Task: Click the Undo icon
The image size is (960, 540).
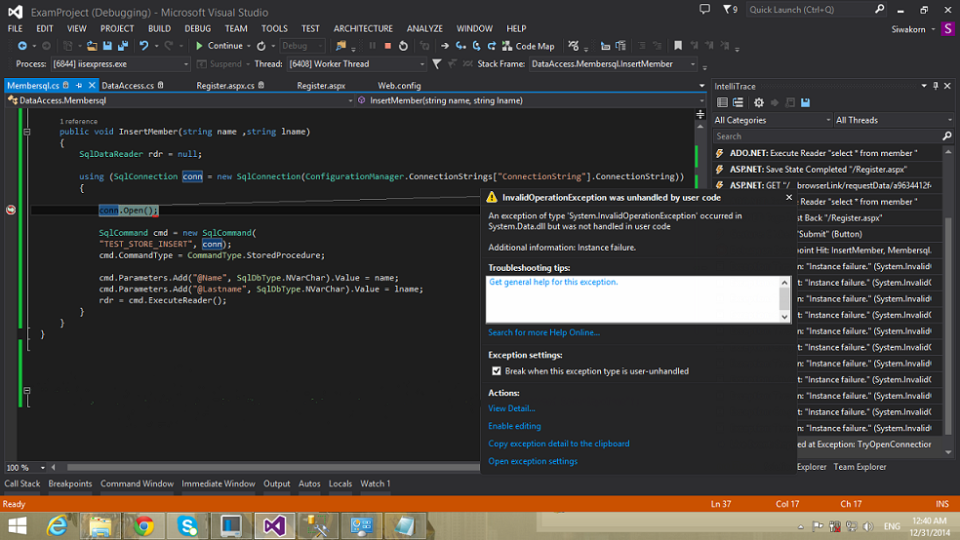Action: tap(143, 46)
